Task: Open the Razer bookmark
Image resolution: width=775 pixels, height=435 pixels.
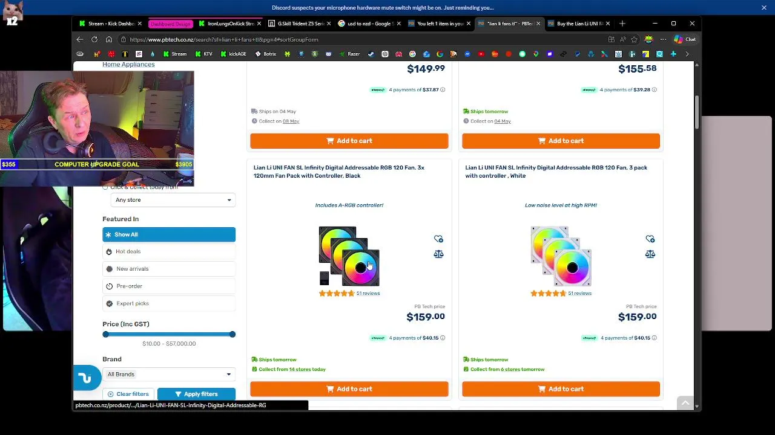Action: [350, 54]
